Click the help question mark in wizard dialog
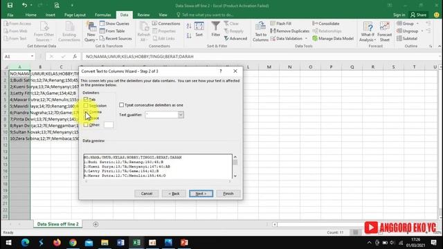This screenshot has height=249, width=443. [221, 71]
